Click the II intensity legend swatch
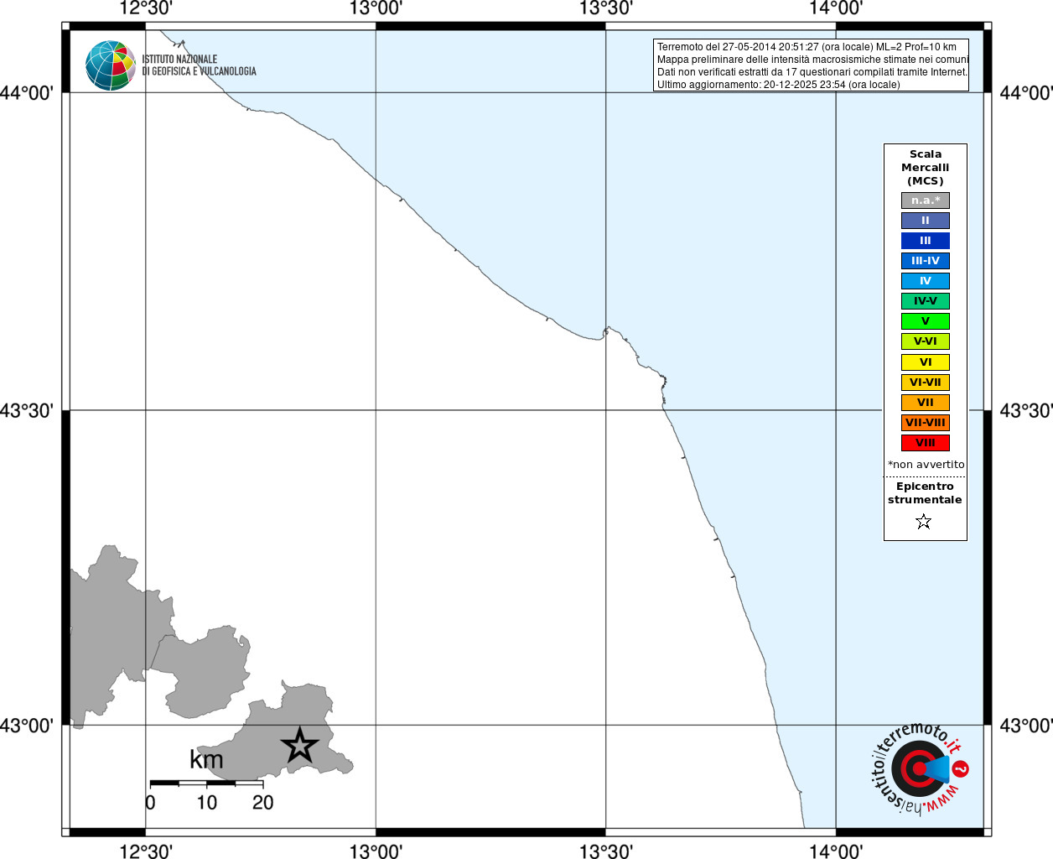 click(925, 221)
